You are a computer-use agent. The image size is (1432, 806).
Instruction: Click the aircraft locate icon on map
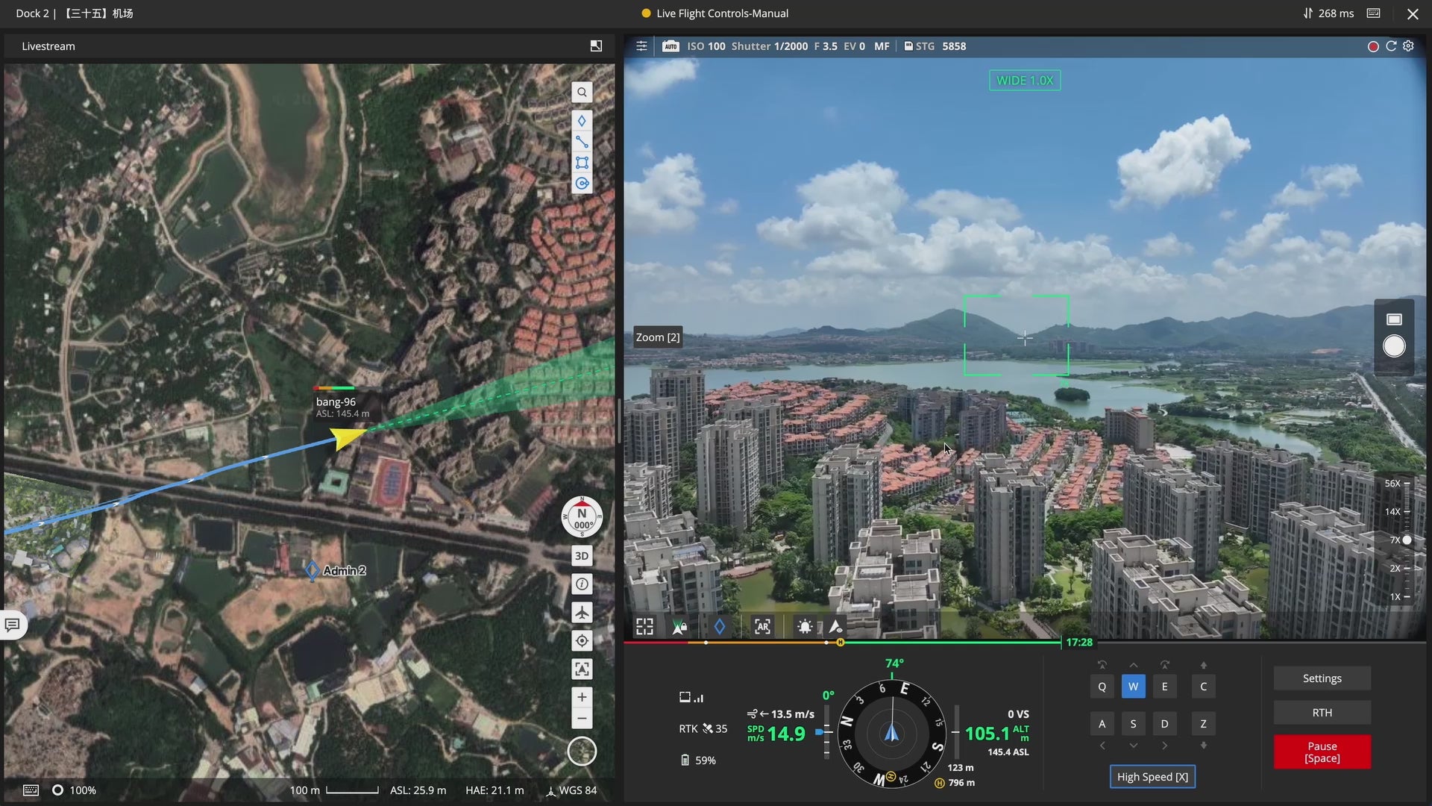tap(582, 613)
